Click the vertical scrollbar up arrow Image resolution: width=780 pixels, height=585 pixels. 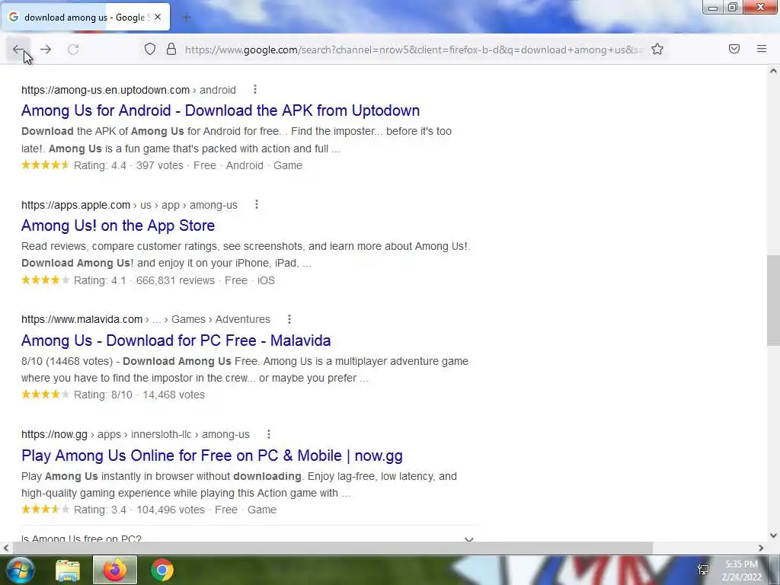(x=773, y=71)
